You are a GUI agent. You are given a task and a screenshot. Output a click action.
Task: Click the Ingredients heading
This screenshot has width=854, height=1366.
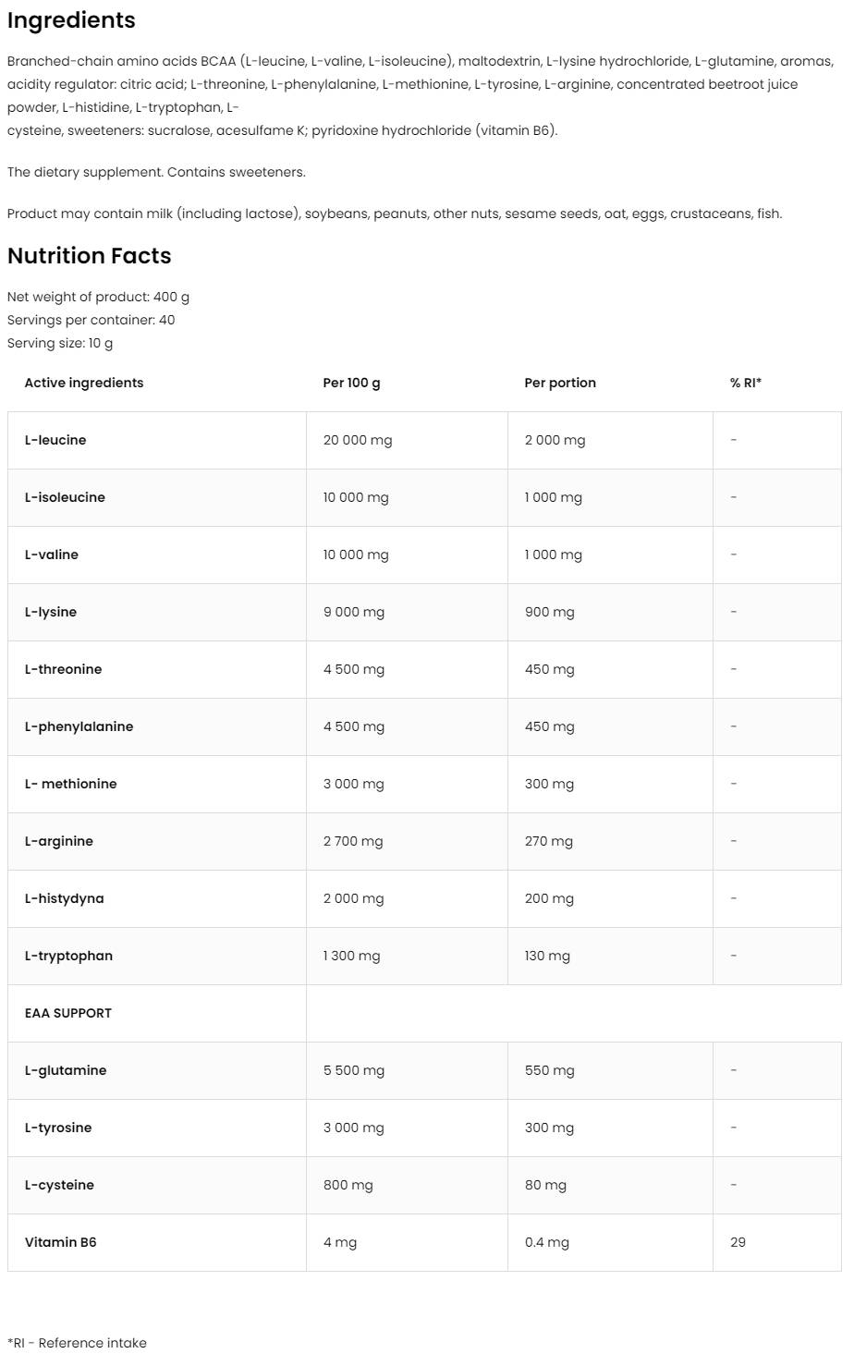[71, 20]
